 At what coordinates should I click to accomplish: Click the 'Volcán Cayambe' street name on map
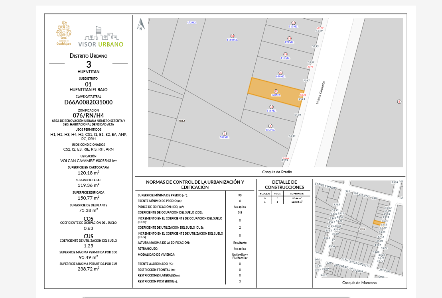[x=320, y=92]
